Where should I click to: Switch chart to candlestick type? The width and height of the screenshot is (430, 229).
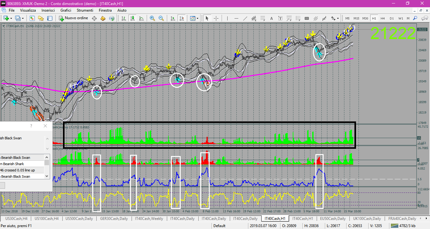(133, 18)
